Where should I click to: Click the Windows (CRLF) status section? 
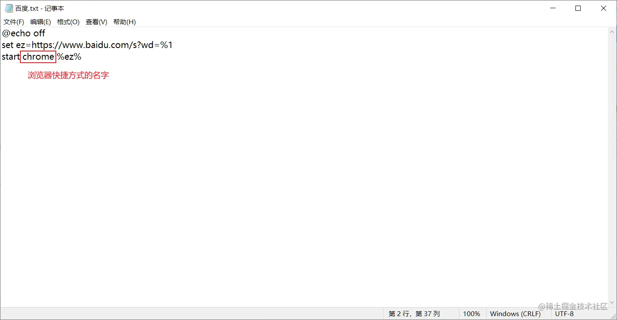click(515, 314)
